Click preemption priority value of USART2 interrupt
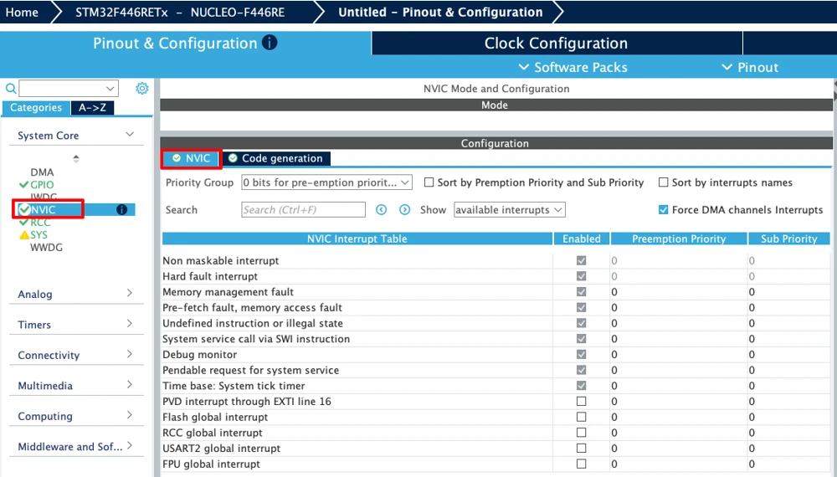This screenshot has height=477, width=837. tap(614, 449)
